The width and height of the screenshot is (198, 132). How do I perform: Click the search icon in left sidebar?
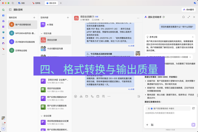pyautogui.click(x=3, y=10)
